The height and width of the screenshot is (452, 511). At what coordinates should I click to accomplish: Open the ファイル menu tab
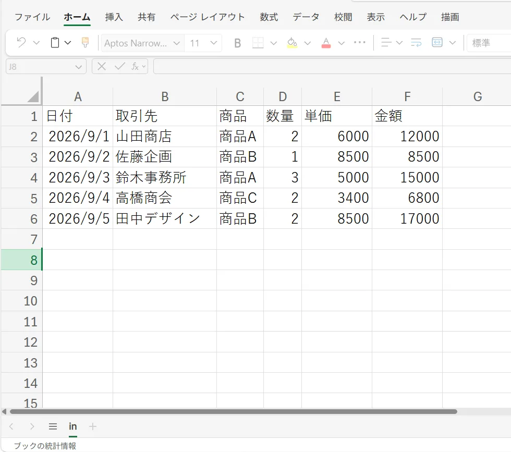(32, 17)
